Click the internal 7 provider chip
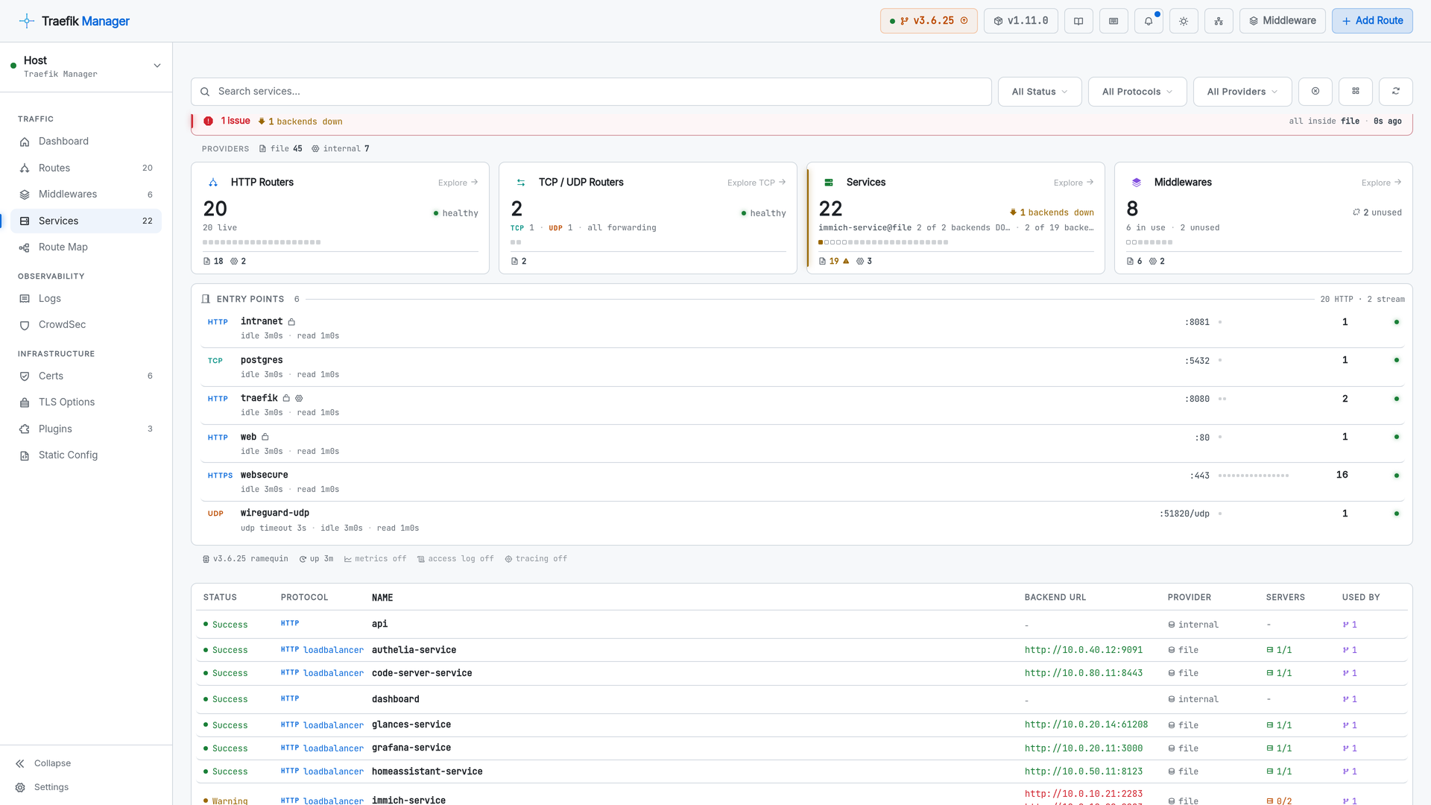Screen dimensions: 1431x805 (x=341, y=149)
